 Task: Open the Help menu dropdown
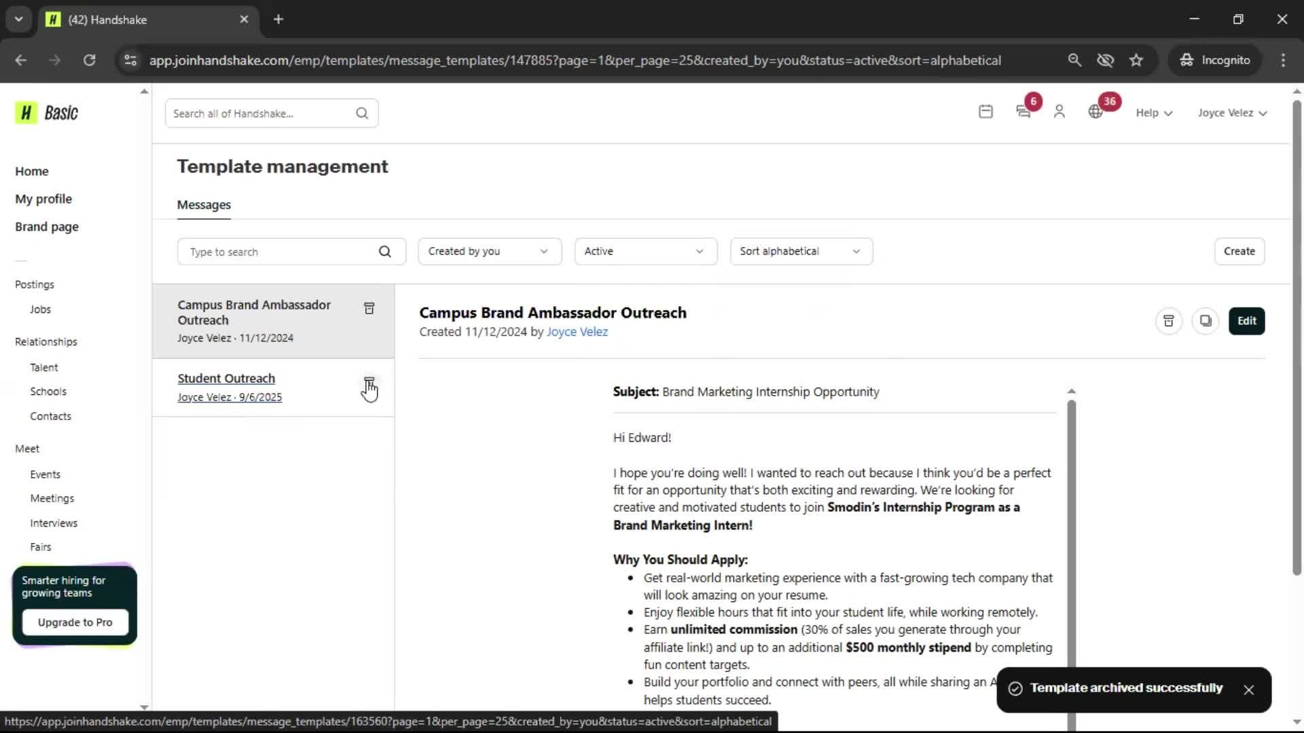(x=1154, y=113)
